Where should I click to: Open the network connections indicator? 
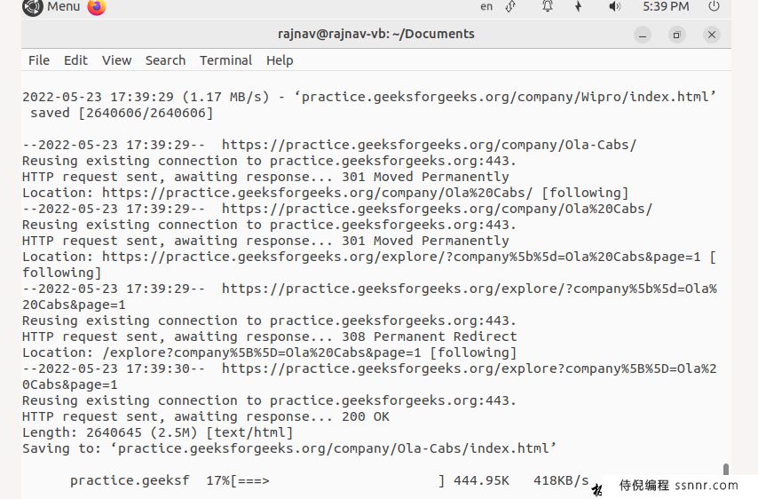tap(510, 7)
